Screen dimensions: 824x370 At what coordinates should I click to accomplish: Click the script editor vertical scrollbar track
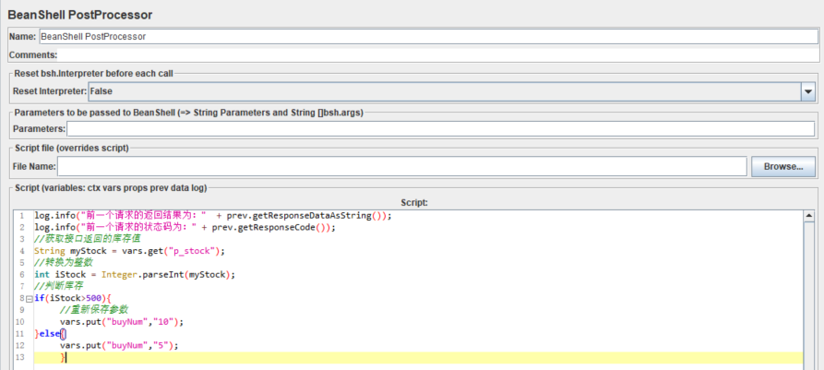pyautogui.click(x=810, y=294)
